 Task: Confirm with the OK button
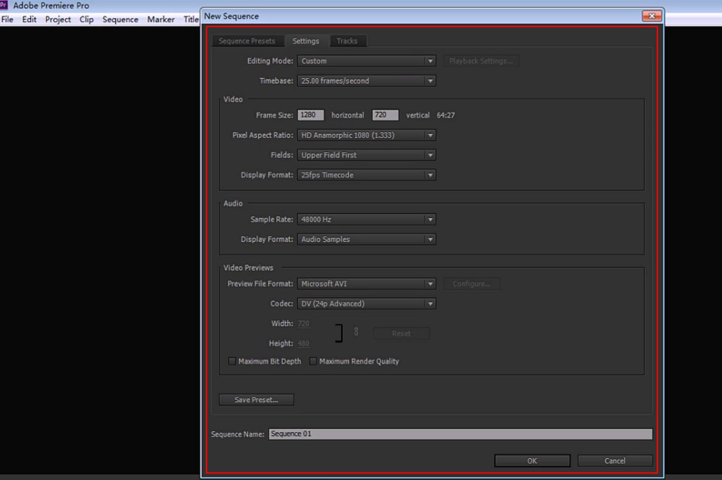point(532,461)
